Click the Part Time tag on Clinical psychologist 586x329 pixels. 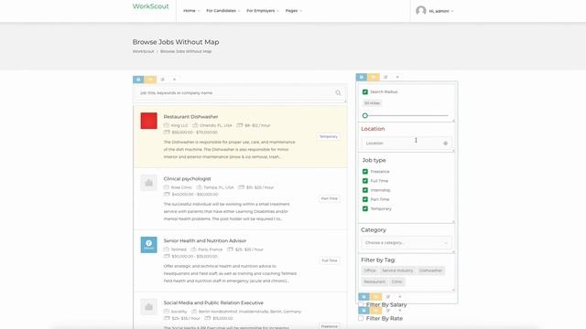pos(330,198)
